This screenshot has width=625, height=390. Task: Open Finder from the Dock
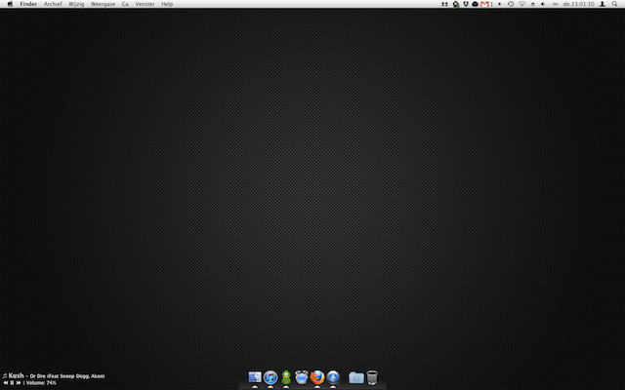[255, 377]
